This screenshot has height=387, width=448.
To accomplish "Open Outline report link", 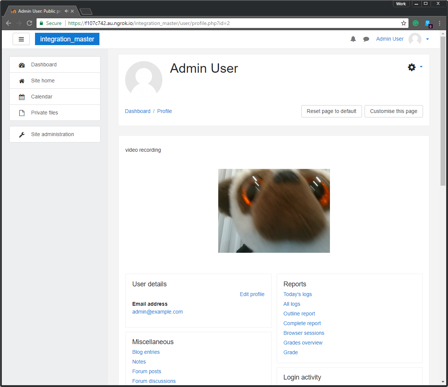I will pos(299,314).
